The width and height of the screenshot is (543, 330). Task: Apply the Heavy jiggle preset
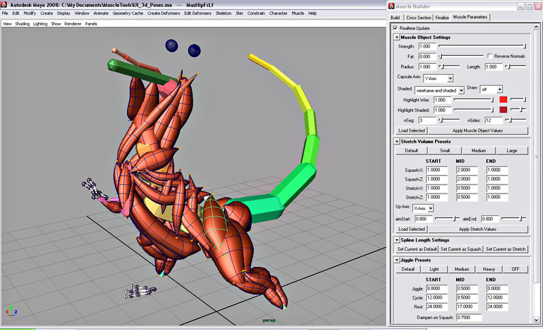[489, 269]
